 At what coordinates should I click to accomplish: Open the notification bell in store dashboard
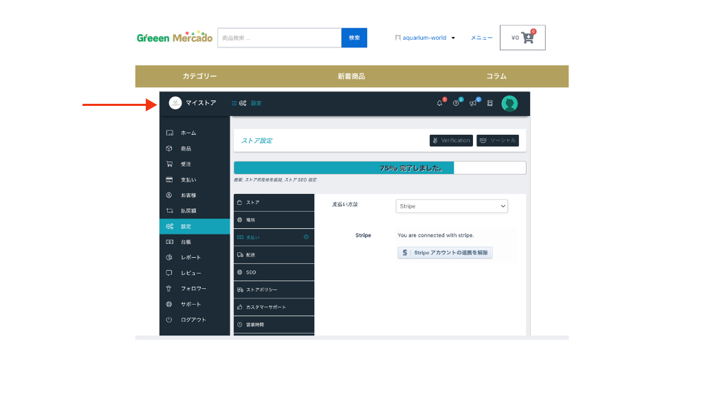point(440,102)
